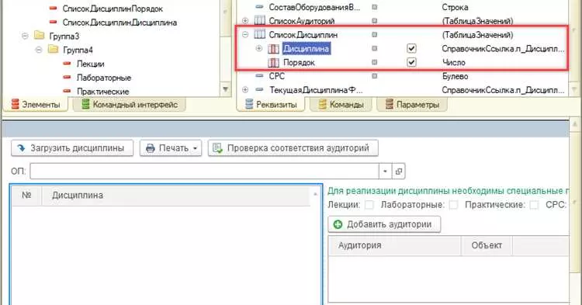Click the icon on Проверка соответствия аудиторий

pyautogui.click(x=217, y=148)
